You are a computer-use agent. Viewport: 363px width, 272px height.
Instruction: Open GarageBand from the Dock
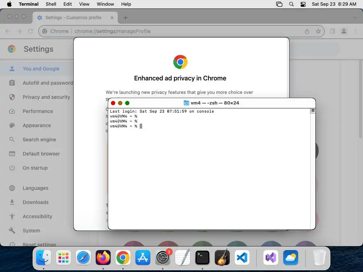tap(222, 257)
